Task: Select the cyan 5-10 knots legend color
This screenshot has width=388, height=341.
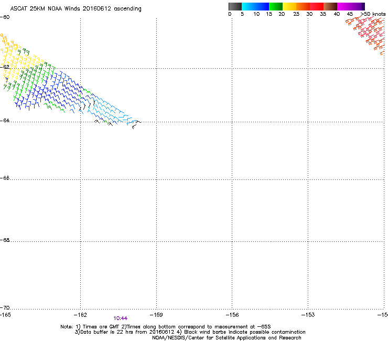Action: point(249,6)
